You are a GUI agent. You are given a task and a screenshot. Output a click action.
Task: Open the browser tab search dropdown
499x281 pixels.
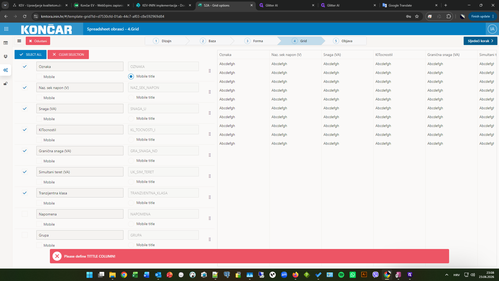click(x=5, y=5)
